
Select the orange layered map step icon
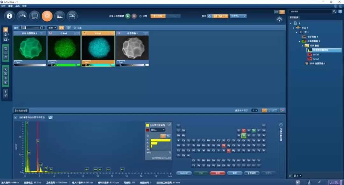[47, 16]
